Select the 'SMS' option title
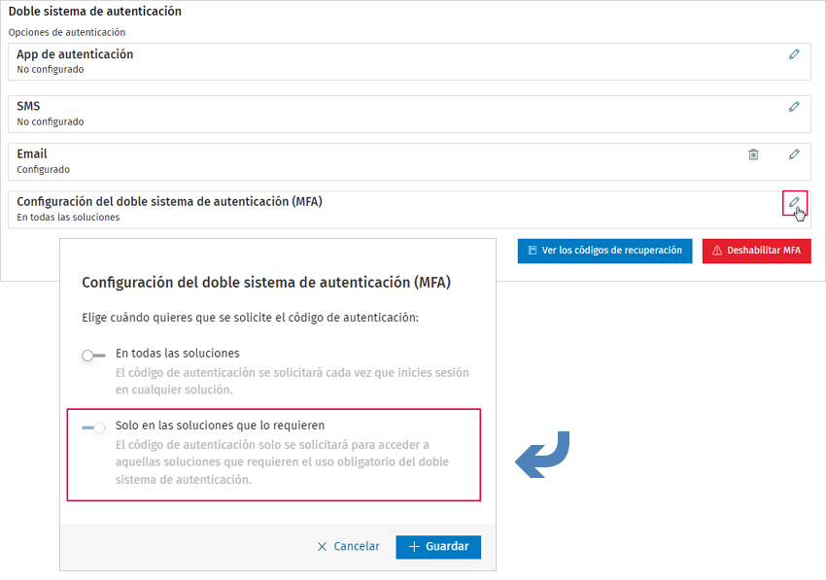The image size is (826, 580). click(28, 107)
